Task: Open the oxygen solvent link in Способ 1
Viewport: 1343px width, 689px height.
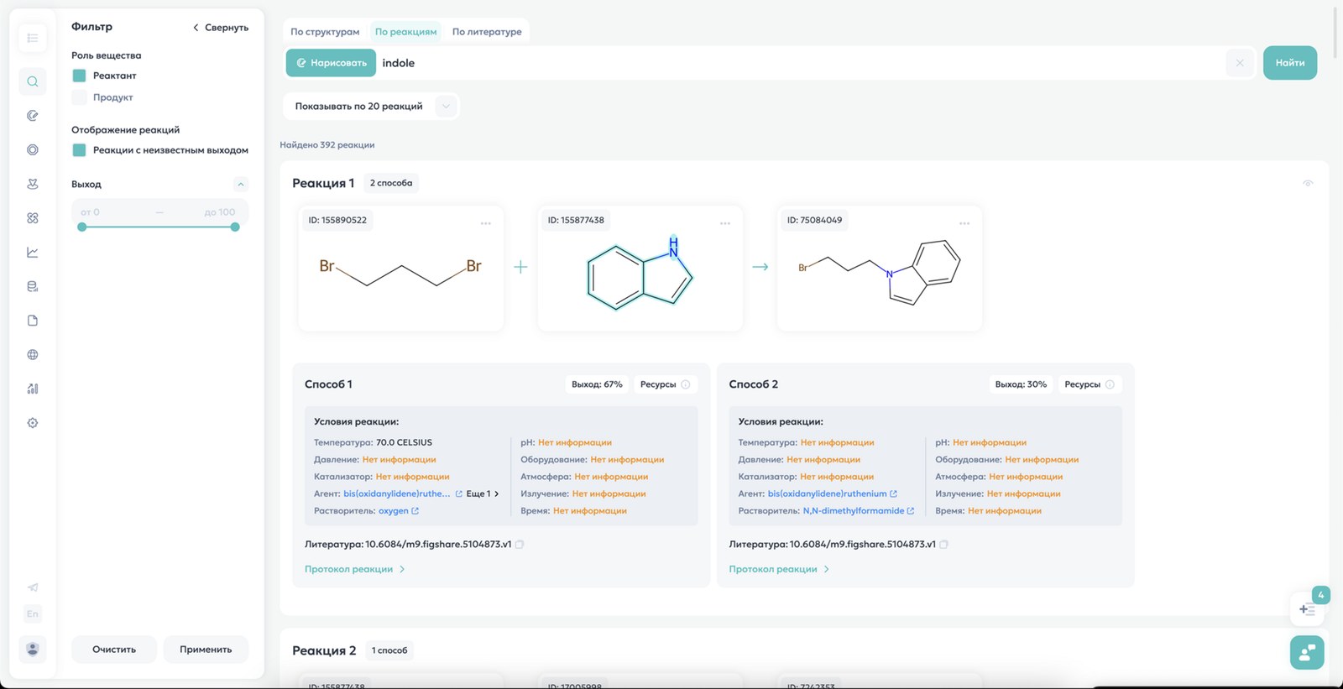Action: (399, 510)
